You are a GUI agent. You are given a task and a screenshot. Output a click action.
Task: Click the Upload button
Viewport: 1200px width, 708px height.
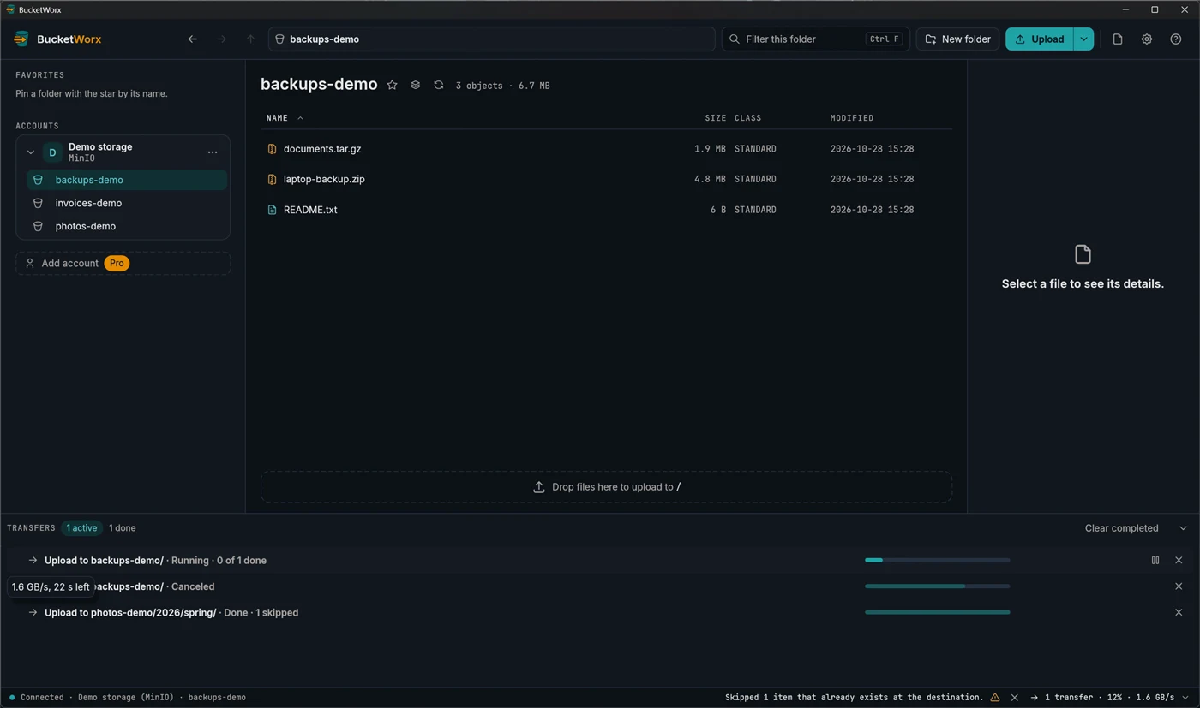tap(1040, 39)
